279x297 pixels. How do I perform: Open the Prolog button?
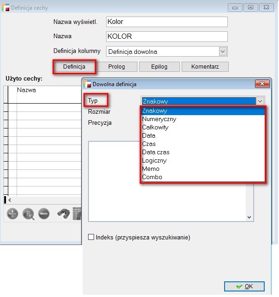[117, 67]
